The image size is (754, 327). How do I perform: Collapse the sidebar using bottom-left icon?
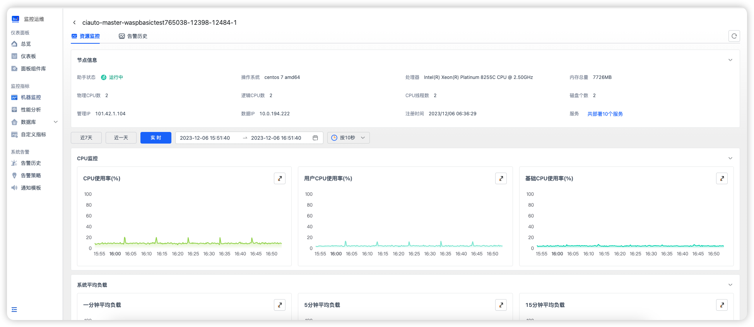click(14, 310)
